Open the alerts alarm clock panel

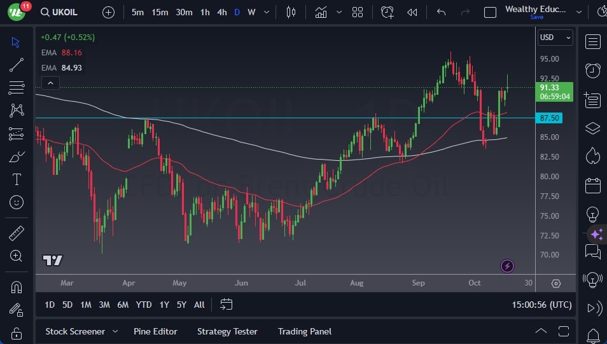click(x=592, y=70)
